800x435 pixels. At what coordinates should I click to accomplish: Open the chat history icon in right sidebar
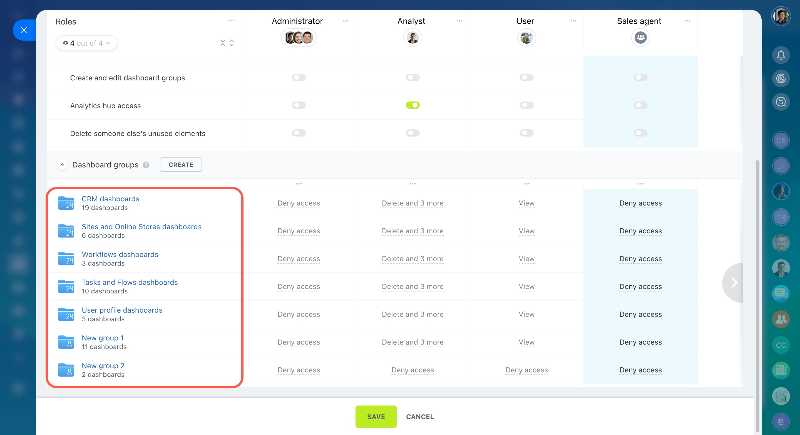tap(781, 102)
